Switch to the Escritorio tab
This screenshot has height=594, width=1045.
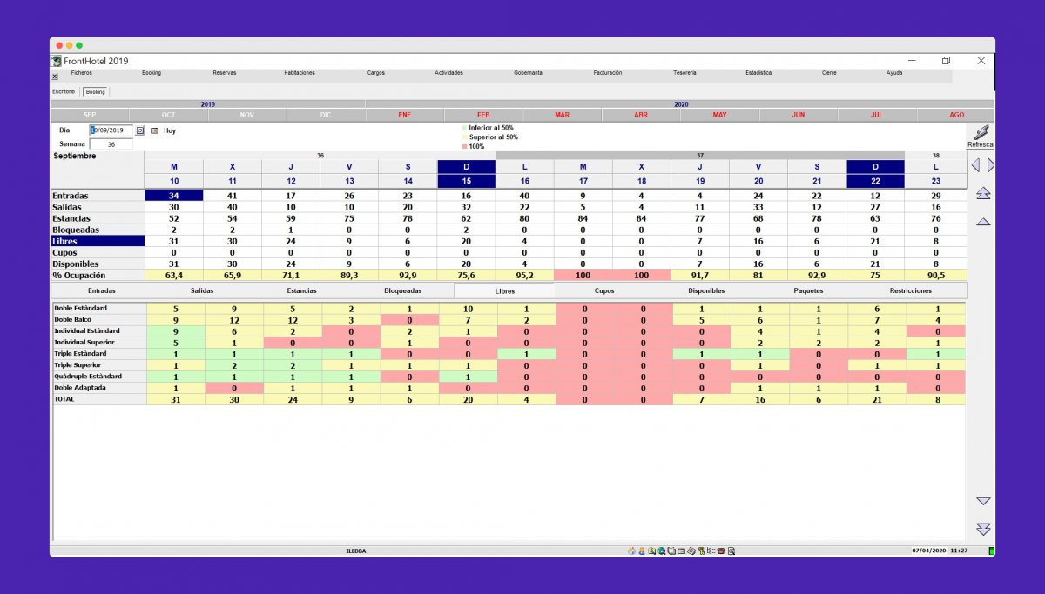click(64, 91)
